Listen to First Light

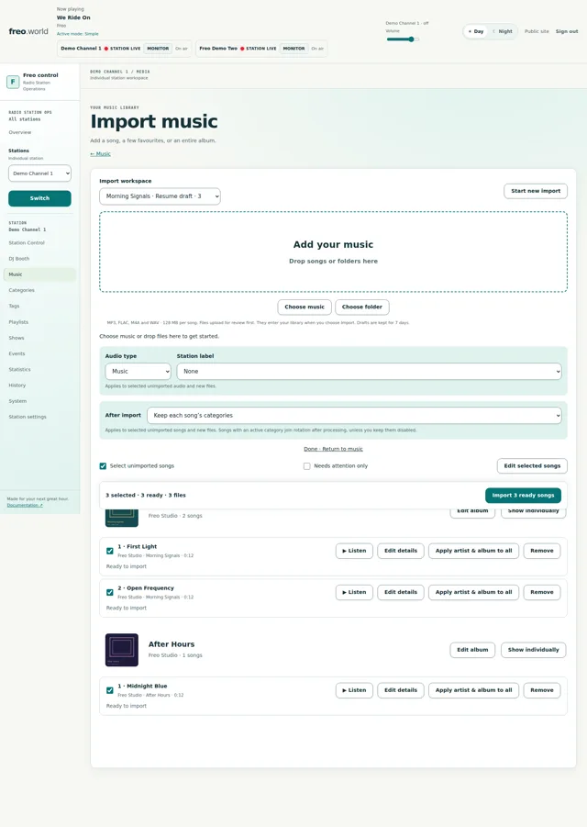tap(354, 551)
